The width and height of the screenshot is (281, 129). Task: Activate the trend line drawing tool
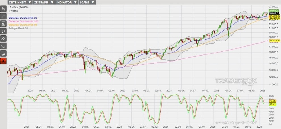[x=3, y=16]
